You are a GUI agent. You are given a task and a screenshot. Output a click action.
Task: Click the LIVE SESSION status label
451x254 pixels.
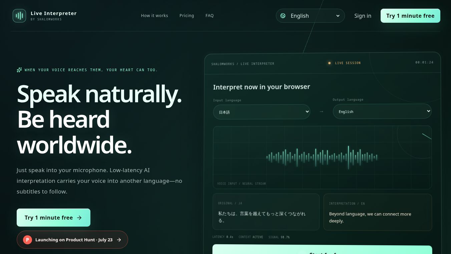pos(348,63)
